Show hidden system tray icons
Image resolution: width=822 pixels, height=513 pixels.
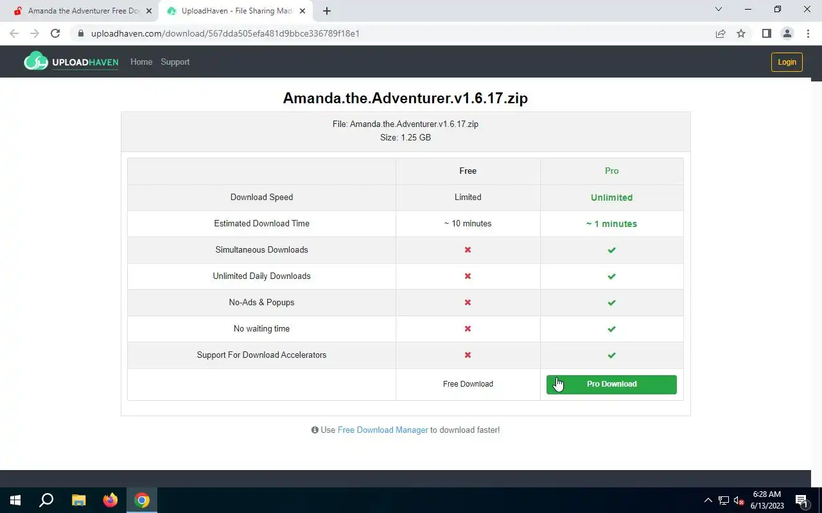point(708,500)
